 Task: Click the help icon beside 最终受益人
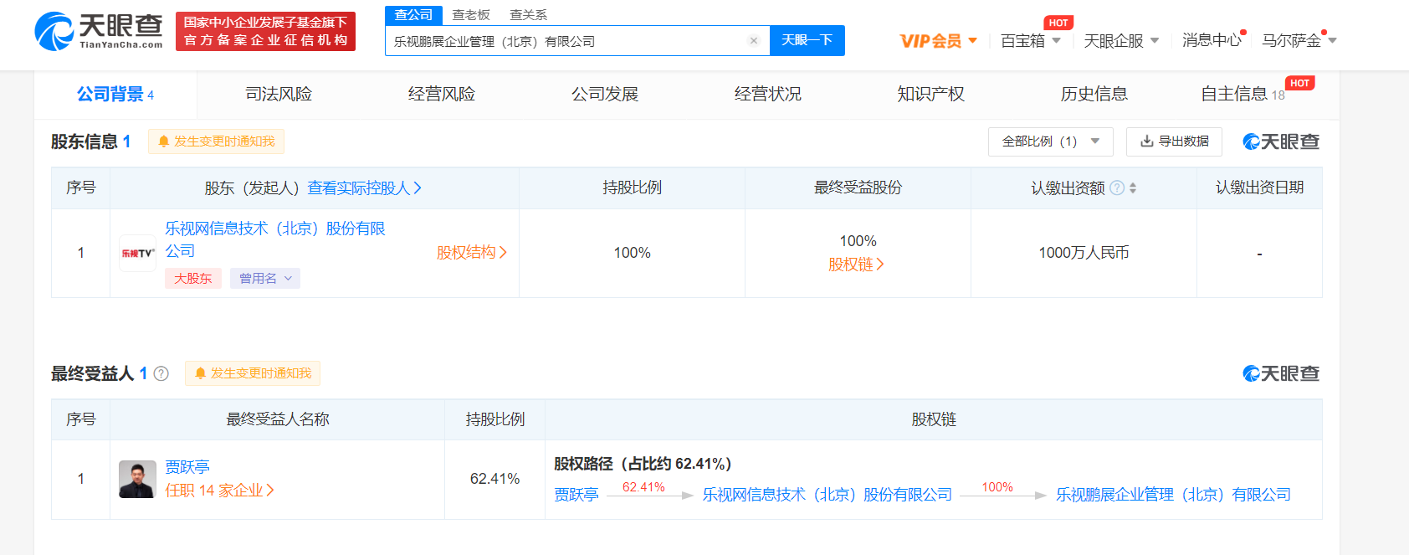click(161, 373)
